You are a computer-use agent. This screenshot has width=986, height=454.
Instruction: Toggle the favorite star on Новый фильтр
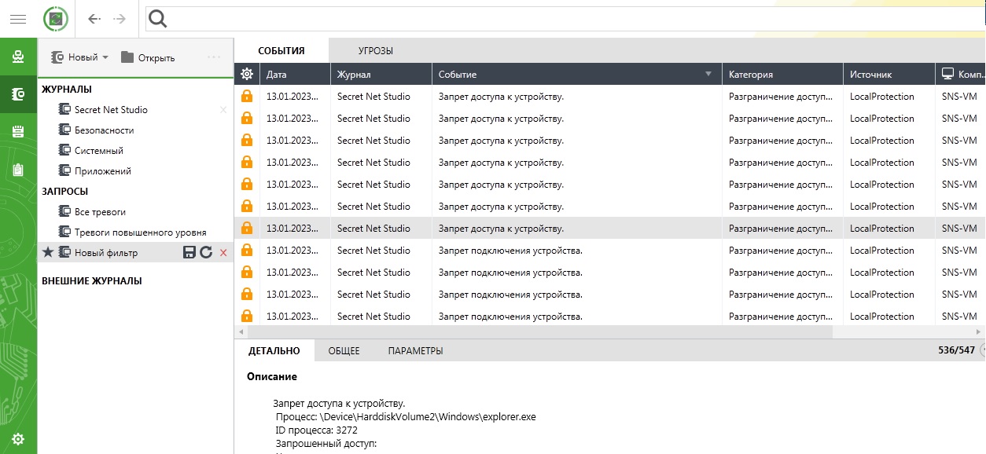[48, 252]
